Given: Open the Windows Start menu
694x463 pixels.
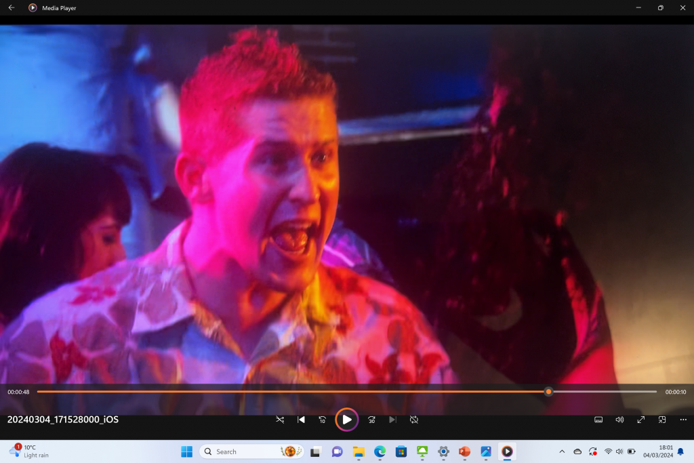Looking at the screenshot, I should tap(187, 451).
